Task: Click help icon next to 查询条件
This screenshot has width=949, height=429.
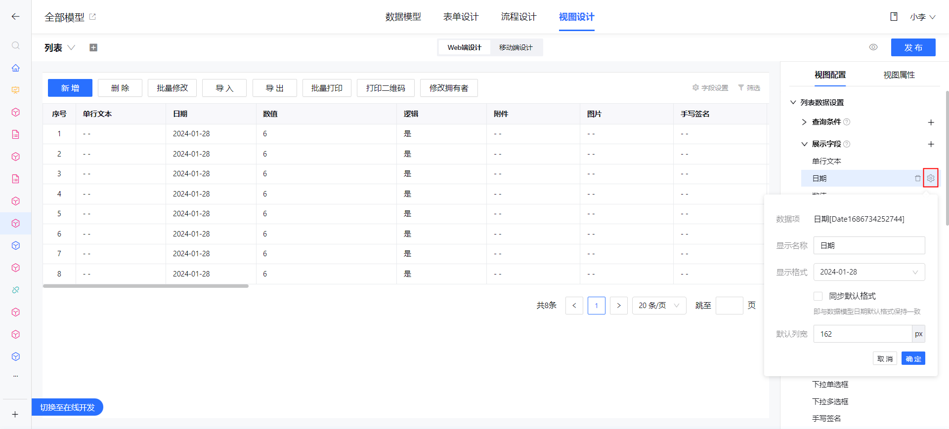Action: [847, 122]
